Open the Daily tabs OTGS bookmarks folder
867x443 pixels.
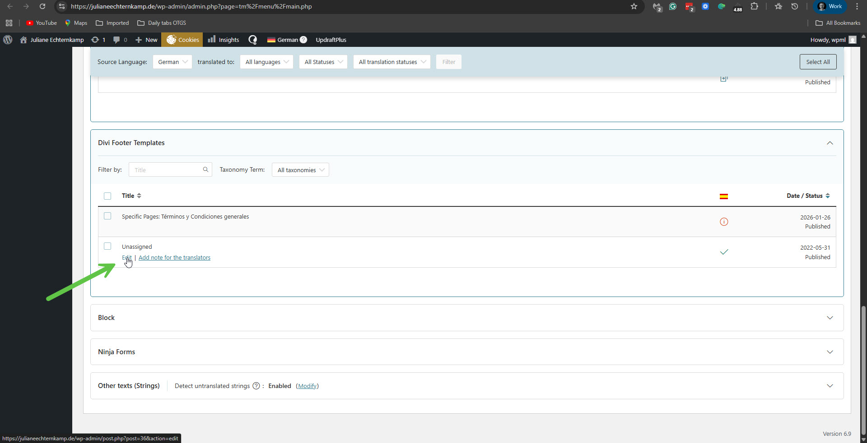pyautogui.click(x=162, y=23)
